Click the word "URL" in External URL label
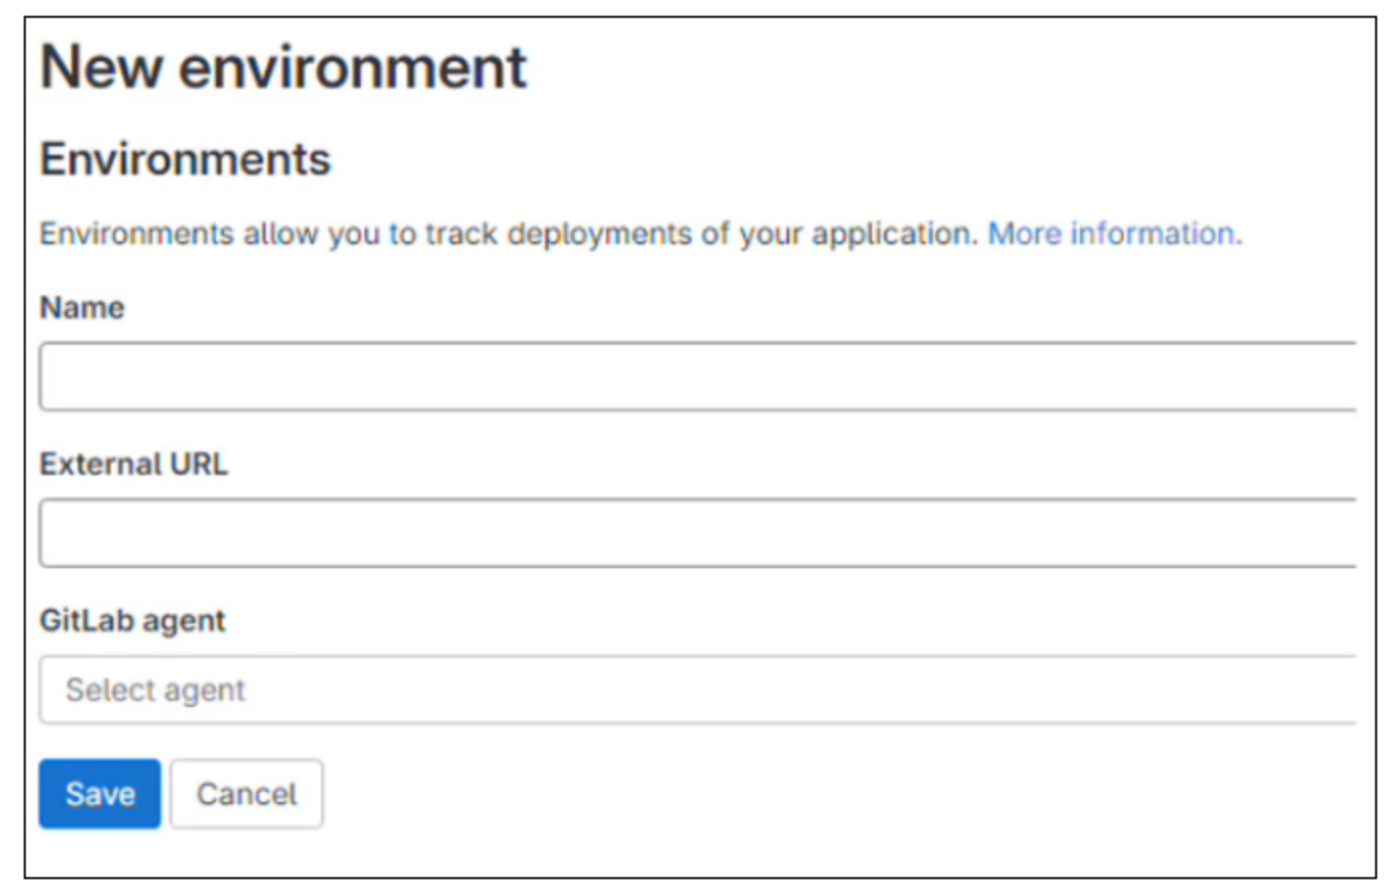1391x893 pixels. (198, 464)
